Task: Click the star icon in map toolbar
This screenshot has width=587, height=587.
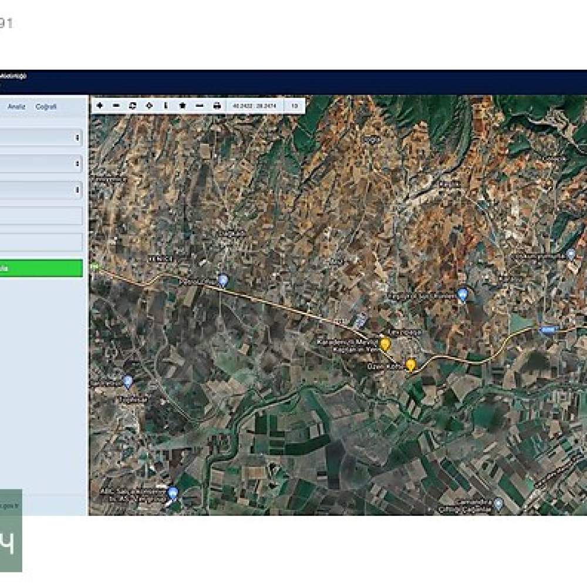Action: (183, 106)
